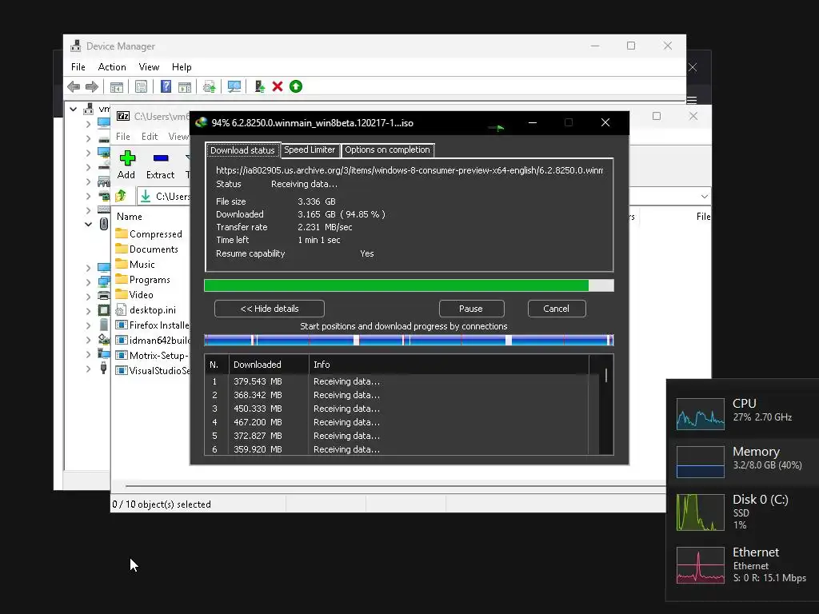Click the IDM globe icon in download title bar

tap(201, 122)
